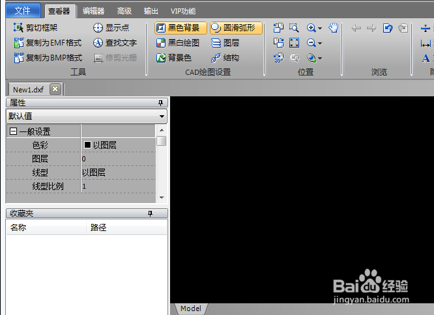Click the 线型比例 property label

tap(48, 186)
